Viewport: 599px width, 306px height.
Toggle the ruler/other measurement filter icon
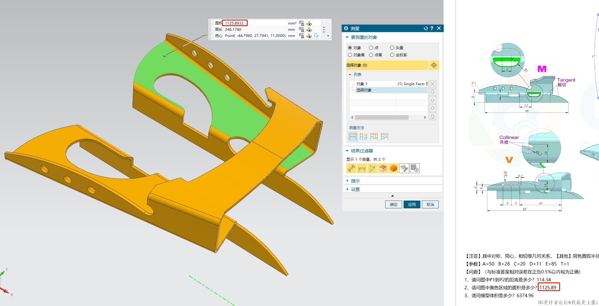click(404, 168)
